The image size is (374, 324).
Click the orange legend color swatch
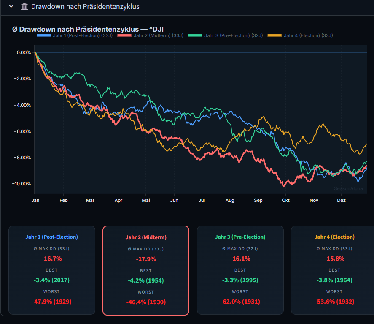[274, 35]
